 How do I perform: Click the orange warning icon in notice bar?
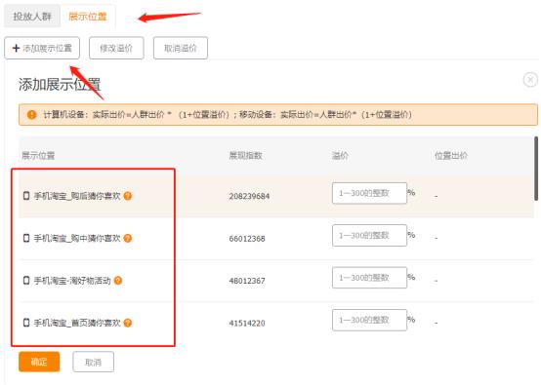click(32, 115)
